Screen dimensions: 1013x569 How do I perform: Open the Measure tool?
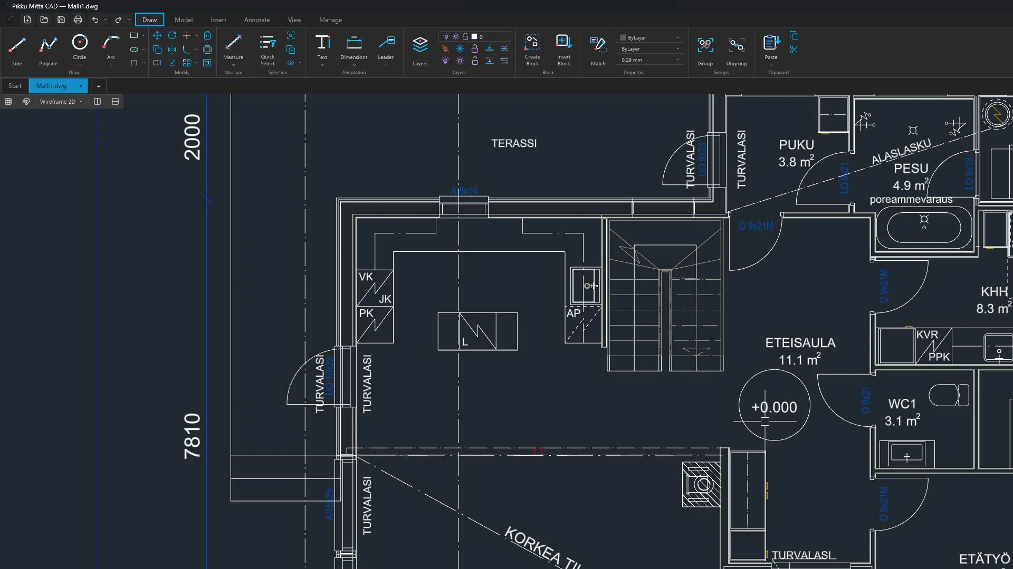pos(233,47)
